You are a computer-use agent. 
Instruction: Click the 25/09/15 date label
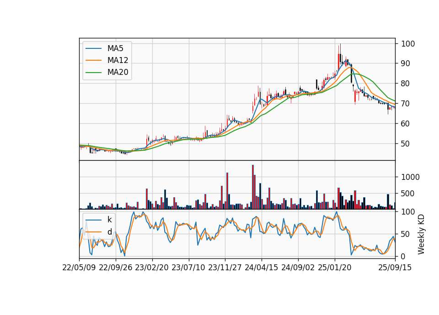(x=395, y=268)
